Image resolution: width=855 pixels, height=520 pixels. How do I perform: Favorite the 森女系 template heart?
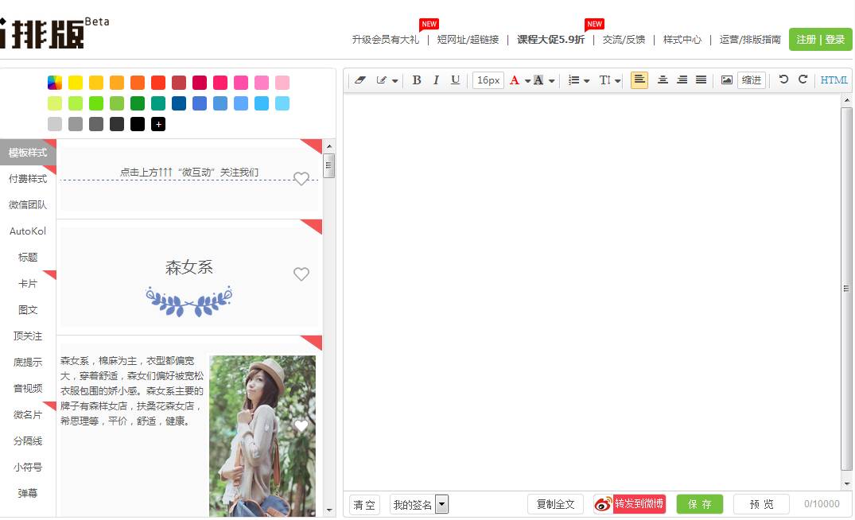tap(301, 274)
